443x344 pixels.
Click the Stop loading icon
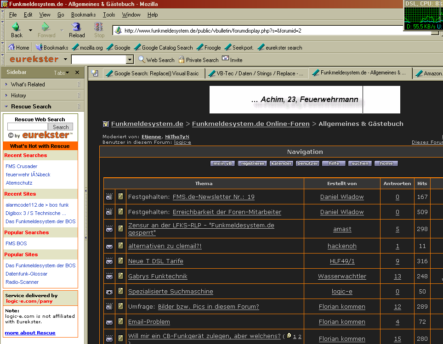[99, 27]
